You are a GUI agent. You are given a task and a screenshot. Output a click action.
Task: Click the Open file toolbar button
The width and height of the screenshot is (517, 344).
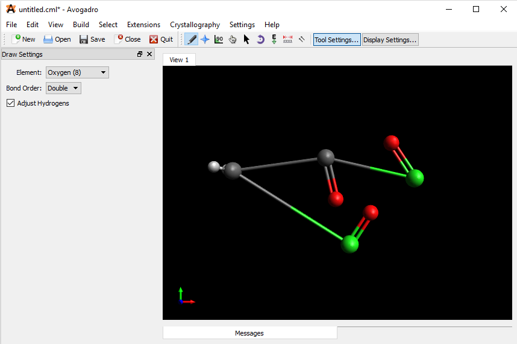(57, 39)
